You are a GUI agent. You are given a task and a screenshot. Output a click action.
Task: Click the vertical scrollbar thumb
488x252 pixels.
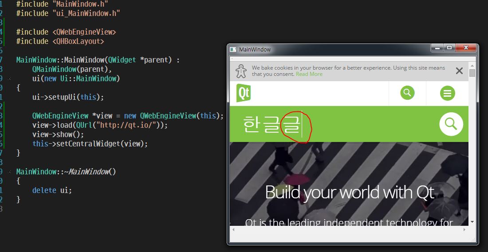(x=472, y=73)
